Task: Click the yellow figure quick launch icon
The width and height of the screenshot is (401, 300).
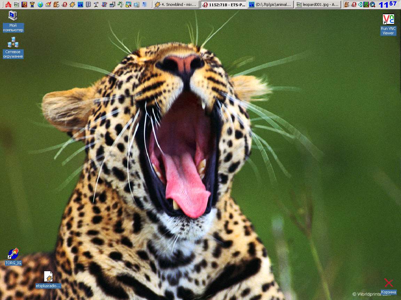Action: tap(32, 5)
